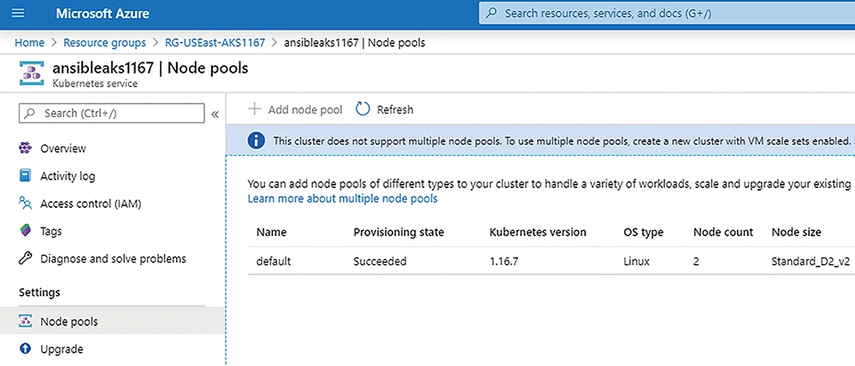The height and width of the screenshot is (366, 855).
Task: Focus the sidebar Search (Ctrl+/) field
Action: point(112,114)
